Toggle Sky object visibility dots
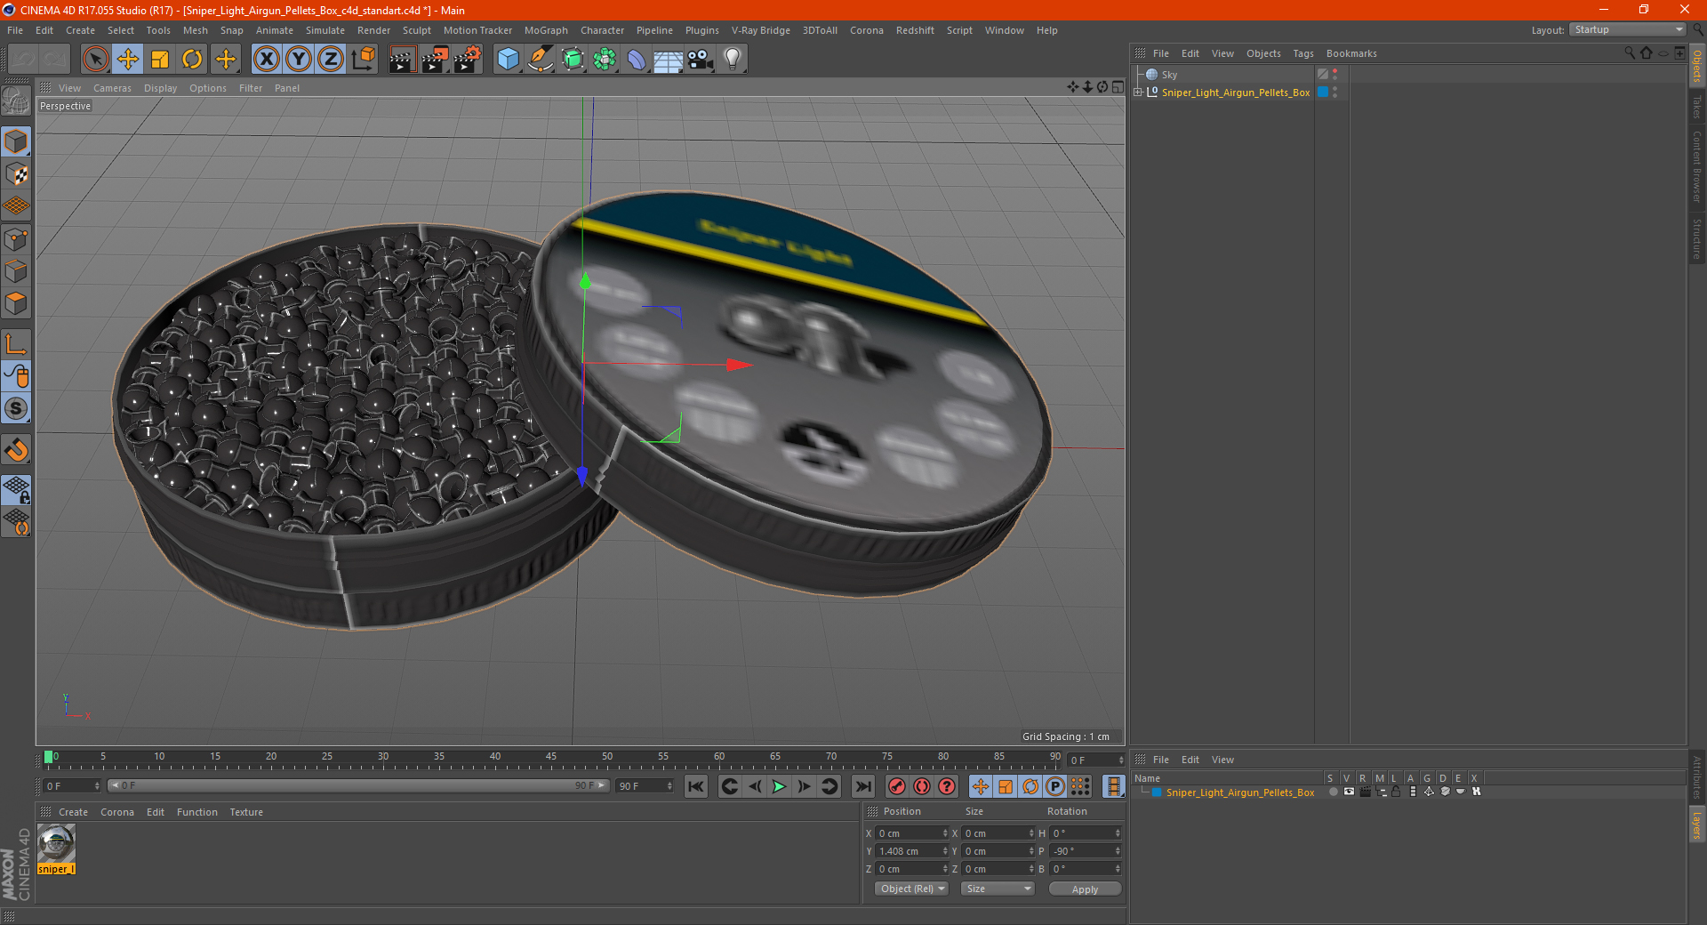The height and width of the screenshot is (925, 1707). [x=1334, y=75]
